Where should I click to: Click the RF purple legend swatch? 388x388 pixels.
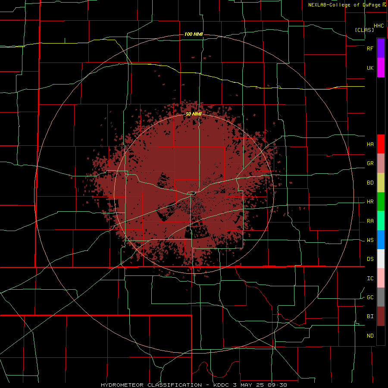[x=381, y=48]
